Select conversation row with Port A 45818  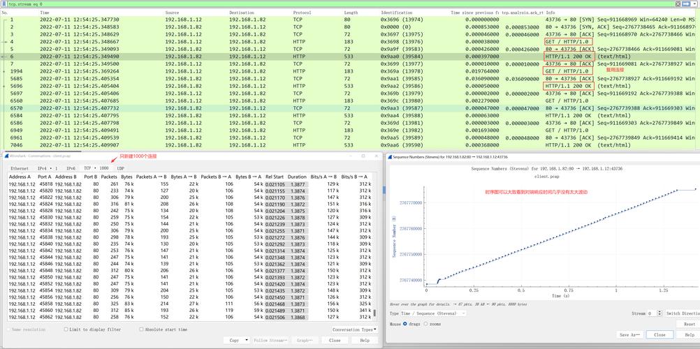pos(191,184)
